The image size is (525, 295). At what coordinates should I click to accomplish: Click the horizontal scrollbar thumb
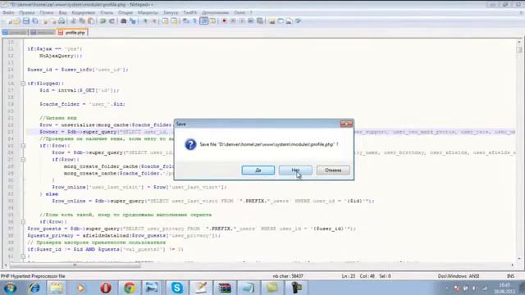pos(75,265)
